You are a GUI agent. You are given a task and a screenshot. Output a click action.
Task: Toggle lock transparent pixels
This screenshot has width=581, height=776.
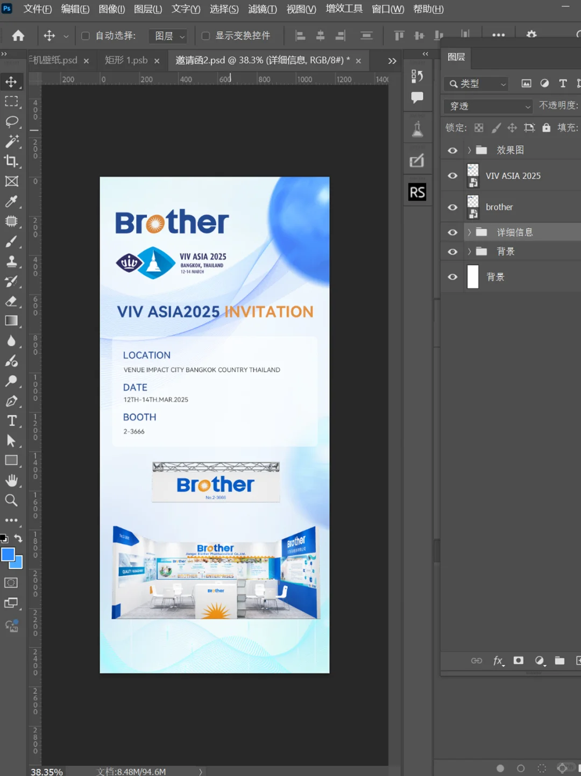(479, 127)
